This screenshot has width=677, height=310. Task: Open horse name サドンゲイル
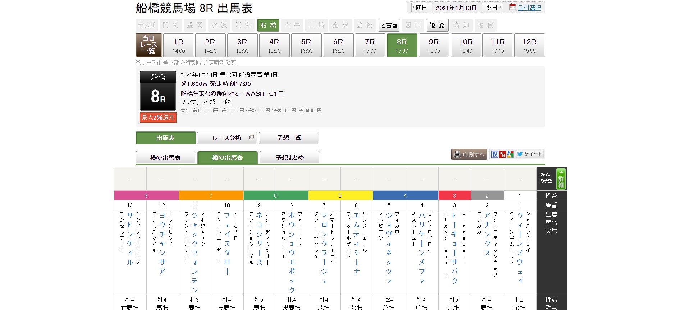130,239
